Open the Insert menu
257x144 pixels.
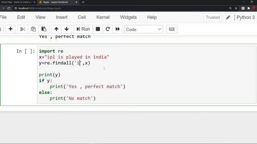click(x=61, y=17)
